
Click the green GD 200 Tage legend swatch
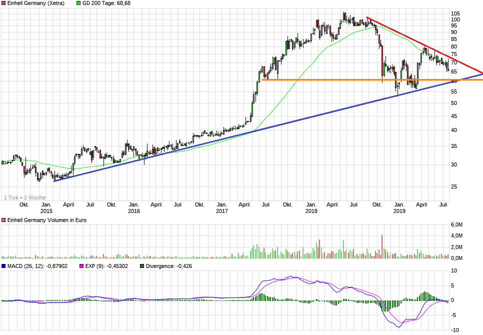pos(78,3)
